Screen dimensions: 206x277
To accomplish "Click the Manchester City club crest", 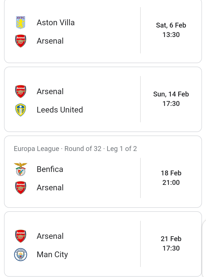I will pos(21,255).
